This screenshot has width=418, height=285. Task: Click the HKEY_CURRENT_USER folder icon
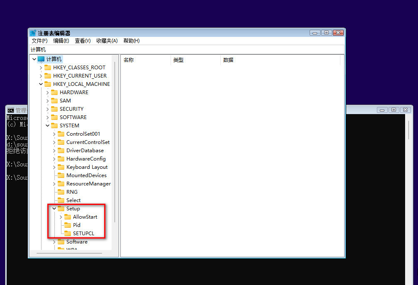point(48,76)
